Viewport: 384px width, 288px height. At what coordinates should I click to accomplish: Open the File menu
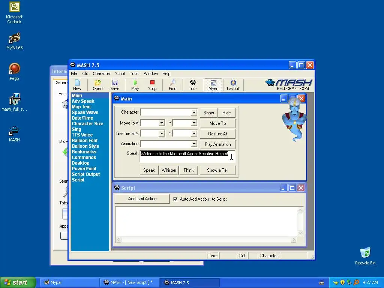(x=74, y=73)
